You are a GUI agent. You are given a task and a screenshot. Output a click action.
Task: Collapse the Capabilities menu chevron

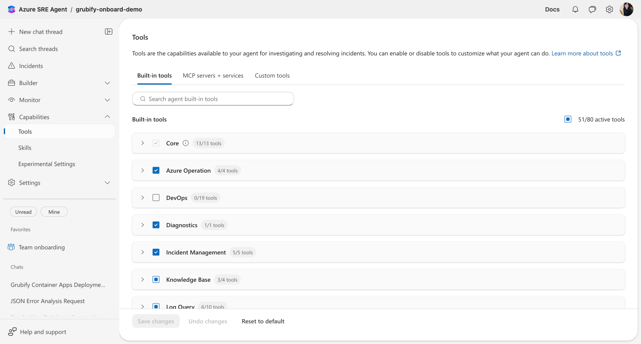tap(107, 117)
